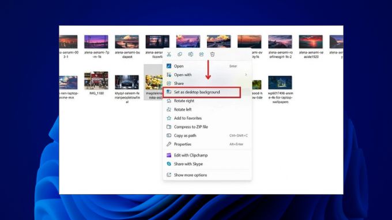
Task: Expand the Open with submenu arrow
Action: coord(246,75)
